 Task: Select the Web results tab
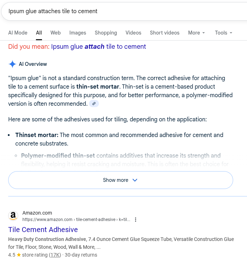[56, 33]
